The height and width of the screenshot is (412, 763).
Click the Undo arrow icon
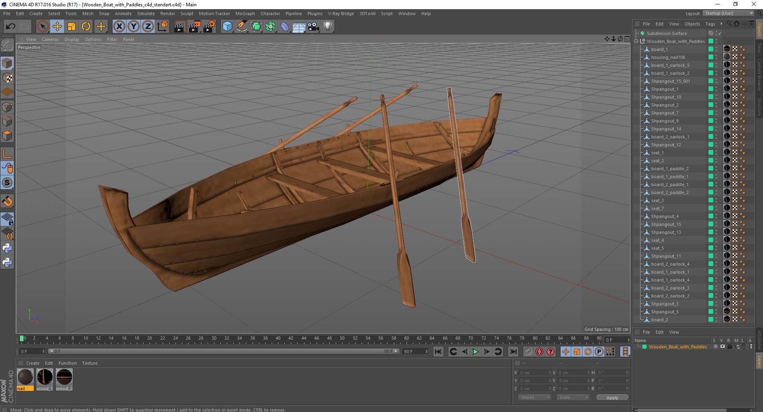11,27
